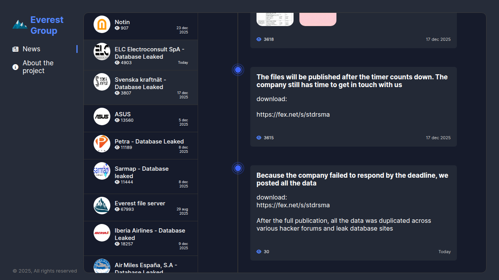The image size is (499, 280).
Task: Open the Everest file server entry
Action: (x=140, y=203)
